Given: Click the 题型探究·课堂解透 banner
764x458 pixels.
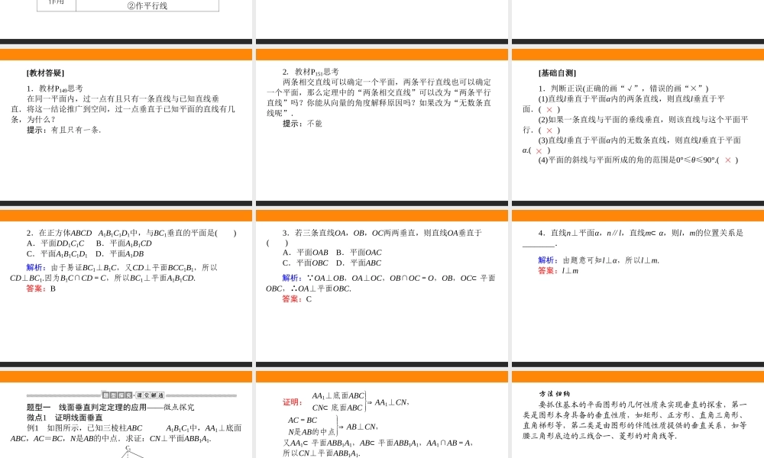Looking at the screenshot, I should [133, 395].
